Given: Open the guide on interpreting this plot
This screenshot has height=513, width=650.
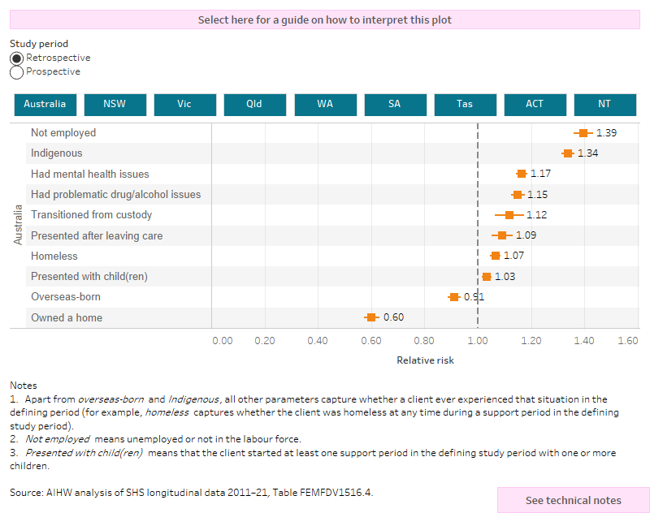Looking at the screenshot, I should 325,19.
